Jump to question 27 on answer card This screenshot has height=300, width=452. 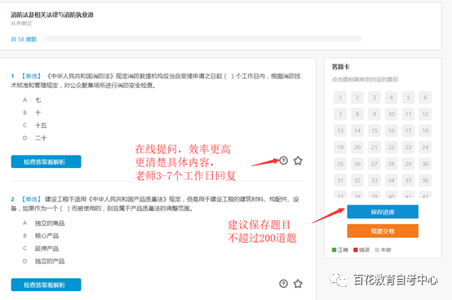tap(374, 164)
